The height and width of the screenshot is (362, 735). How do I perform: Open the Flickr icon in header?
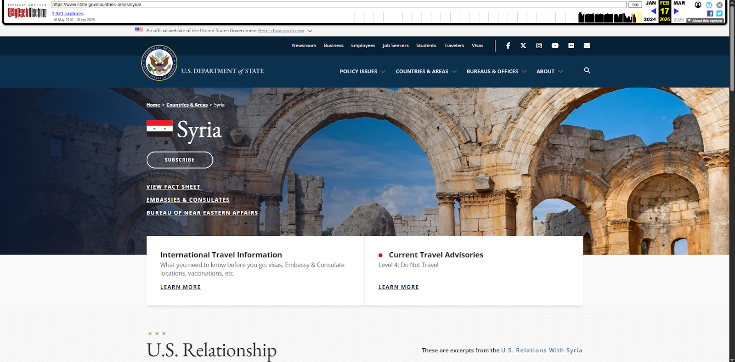tap(571, 45)
